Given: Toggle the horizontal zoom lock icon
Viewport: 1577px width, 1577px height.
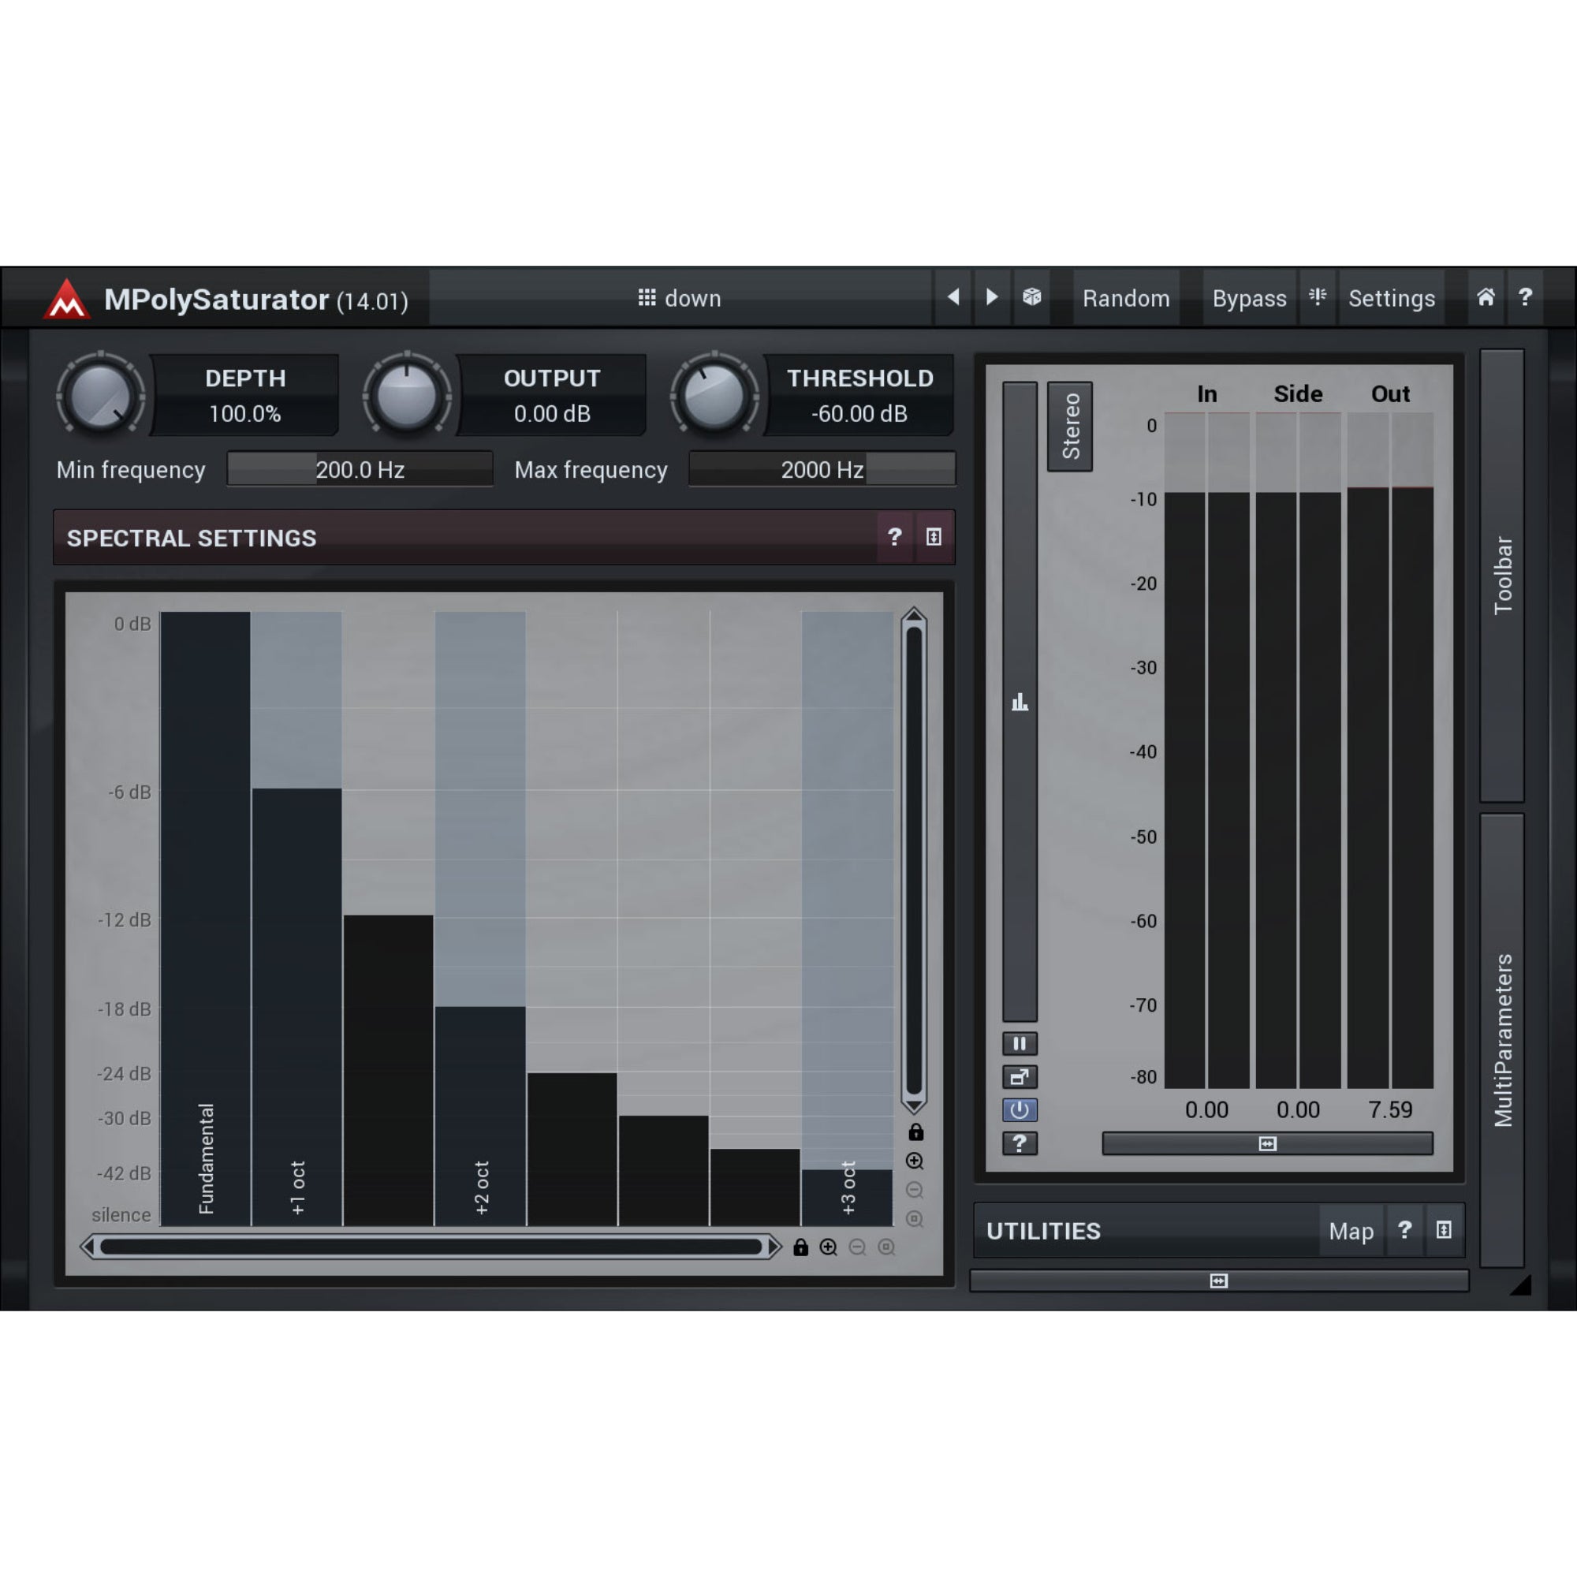Looking at the screenshot, I should (x=801, y=1247).
